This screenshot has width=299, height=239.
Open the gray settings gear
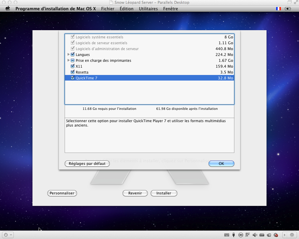pyautogui.click(x=292, y=235)
